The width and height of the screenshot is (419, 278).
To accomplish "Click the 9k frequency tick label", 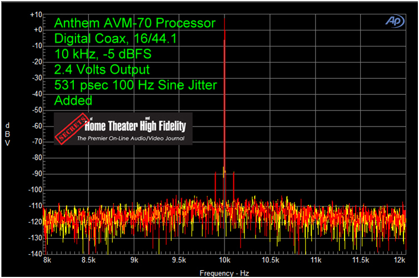I will 134,260.
